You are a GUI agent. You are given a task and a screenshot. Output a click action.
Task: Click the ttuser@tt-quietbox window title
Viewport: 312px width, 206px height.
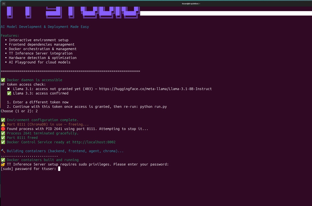click(x=191, y=4)
